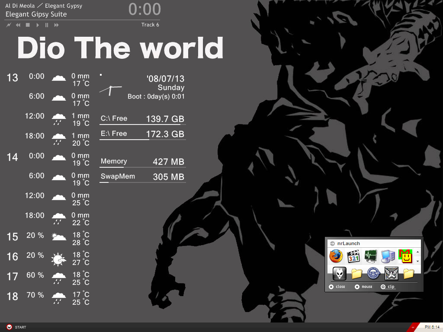443x332 pixels.
Task: Open the Laughing Man logo icon
Action: click(374, 273)
